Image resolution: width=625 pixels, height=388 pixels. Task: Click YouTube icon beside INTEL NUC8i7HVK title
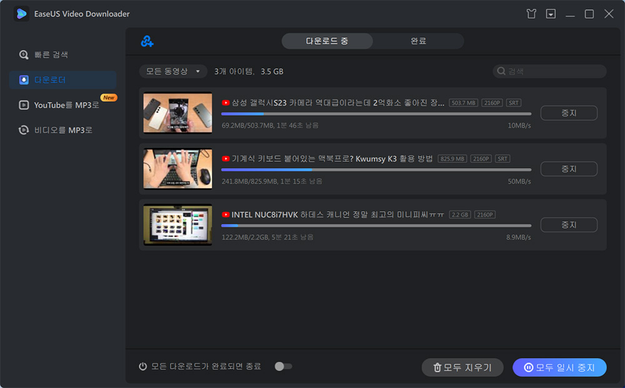click(x=226, y=215)
